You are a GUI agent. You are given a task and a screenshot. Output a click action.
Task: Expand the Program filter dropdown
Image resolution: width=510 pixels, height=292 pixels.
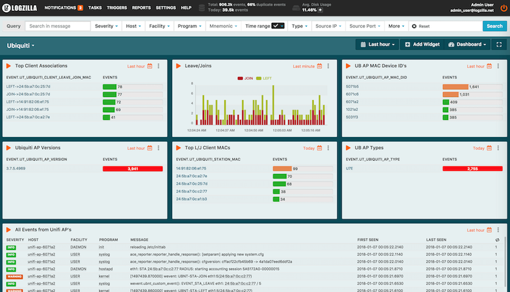(x=189, y=26)
